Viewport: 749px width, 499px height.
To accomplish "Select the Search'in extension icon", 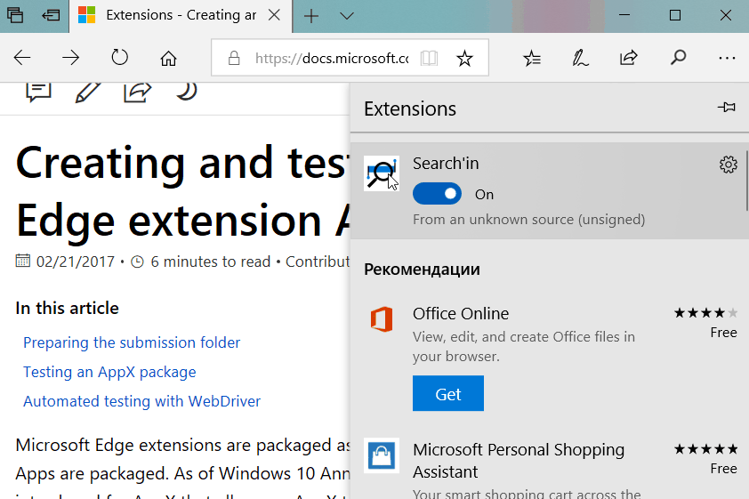I will pos(382,173).
